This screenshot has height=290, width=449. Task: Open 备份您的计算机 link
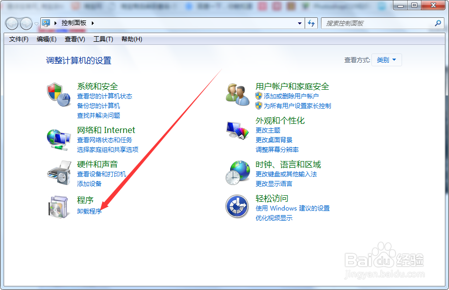click(x=98, y=106)
